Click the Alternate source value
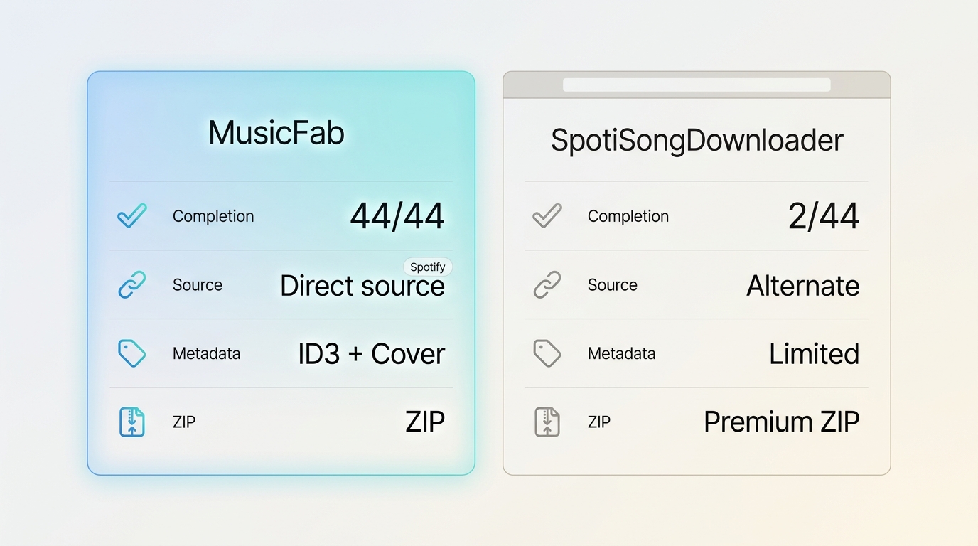 [x=803, y=286]
